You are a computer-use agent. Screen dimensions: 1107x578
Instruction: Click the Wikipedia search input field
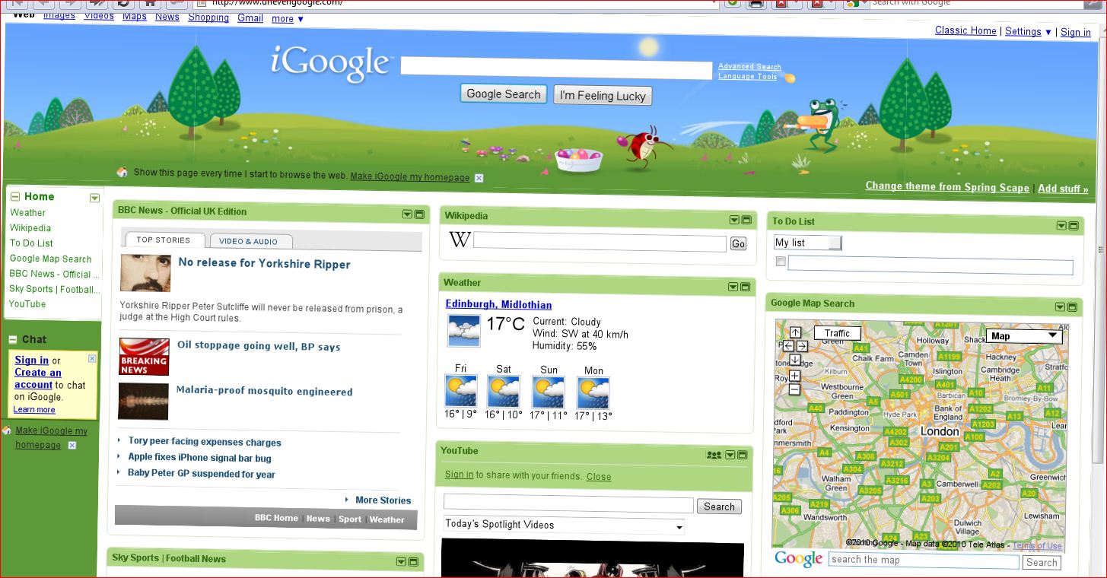pos(600,243)
